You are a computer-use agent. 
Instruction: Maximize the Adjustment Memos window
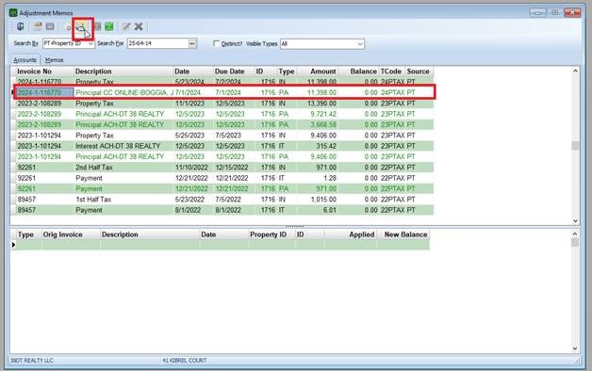555,13
